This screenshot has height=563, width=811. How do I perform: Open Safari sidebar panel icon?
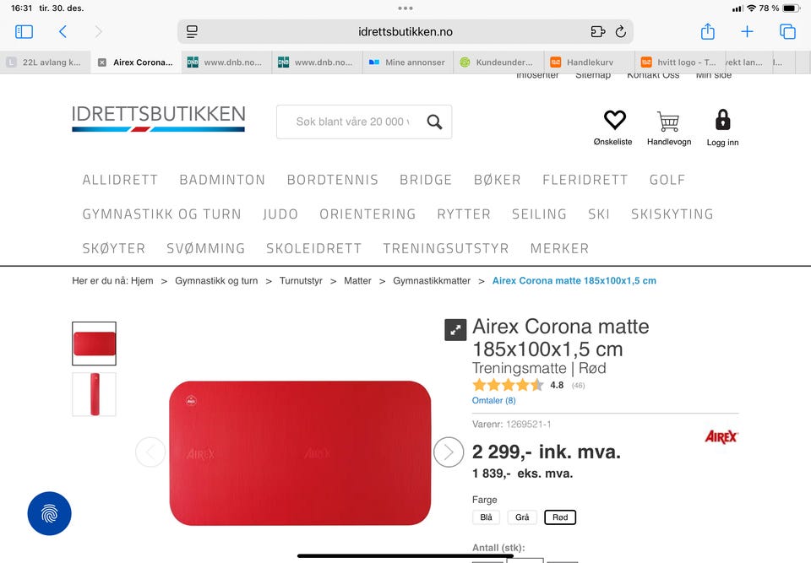pyautogui.click(x=24, y=32)
